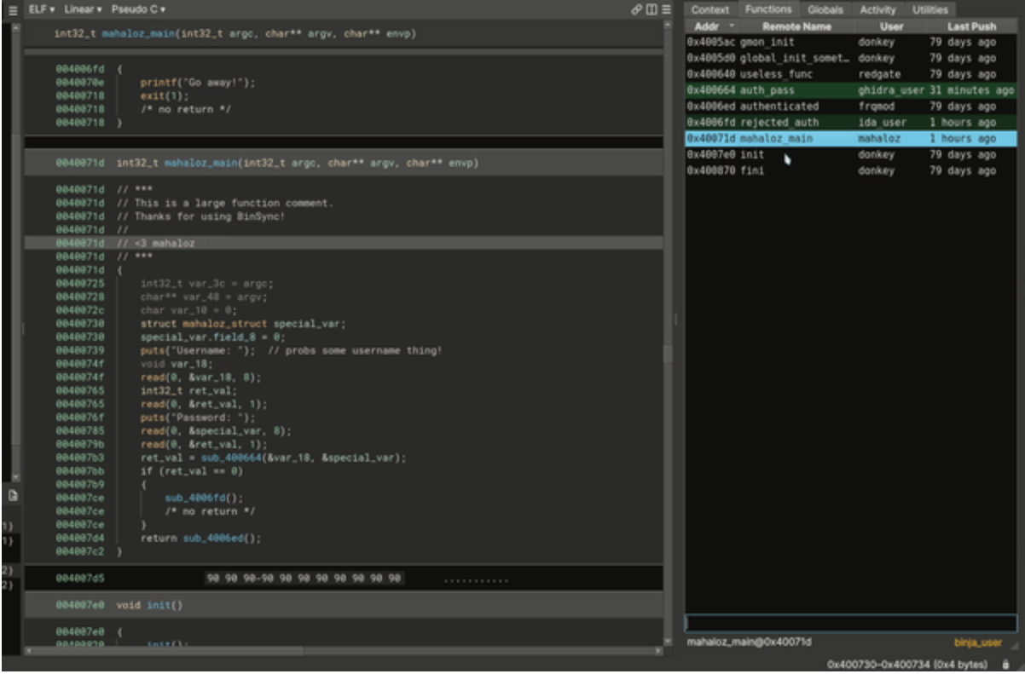Select the fini row at 0x400870
Image resolution: width=1025 pixels, height=674 pixels.
(x=851, y=170)
